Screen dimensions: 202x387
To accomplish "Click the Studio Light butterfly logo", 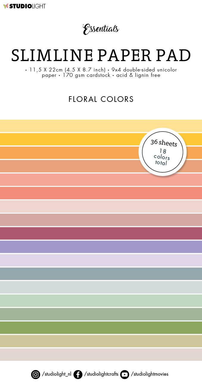I will [6, 6].
